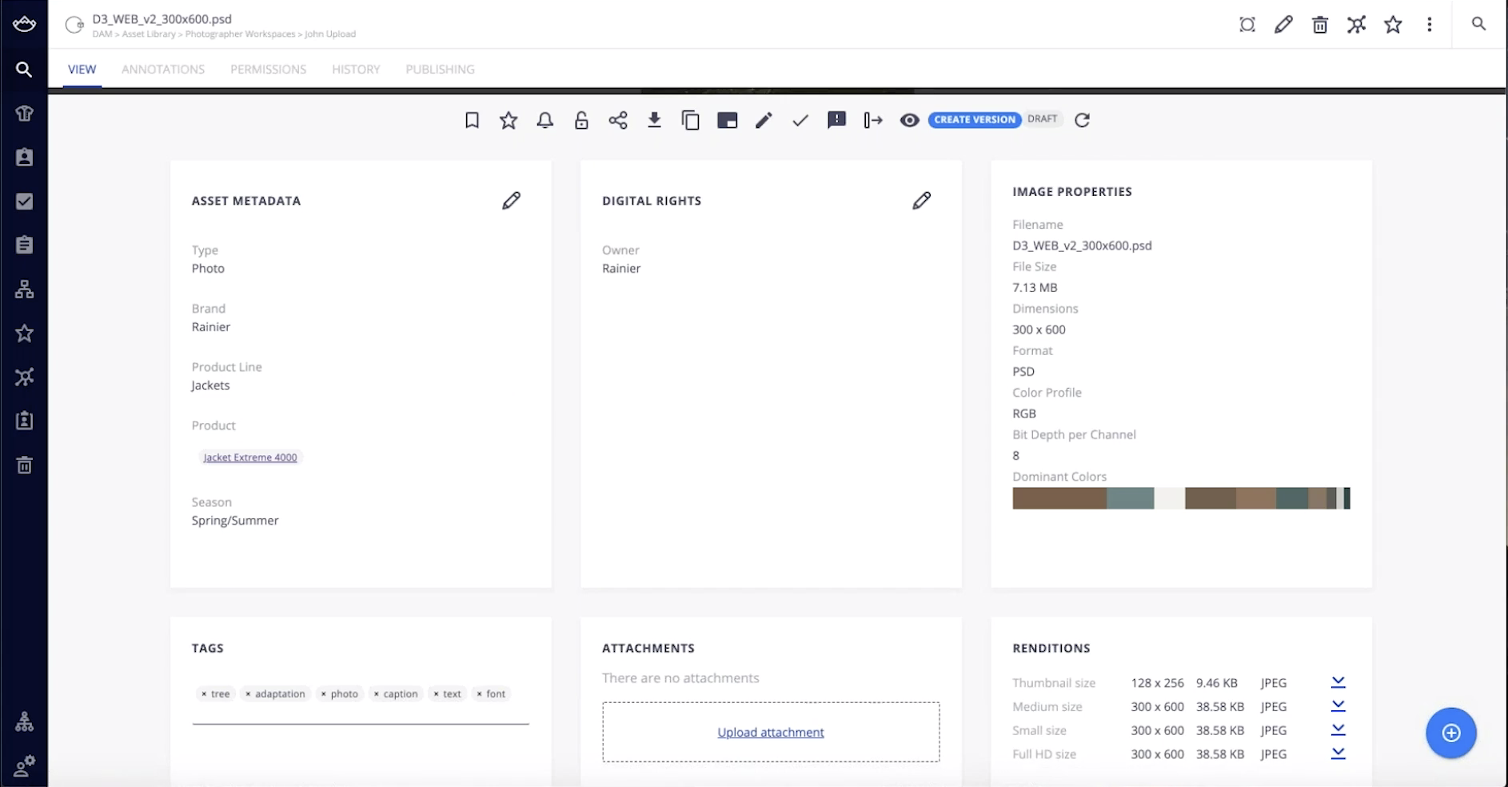Click the notification bell icon
Image resolution: width=1508 pixels, height=787 pixels.
545,120
